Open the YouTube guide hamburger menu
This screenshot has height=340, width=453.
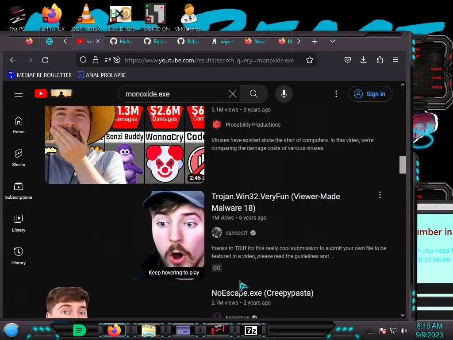click(x=19, y=94)
